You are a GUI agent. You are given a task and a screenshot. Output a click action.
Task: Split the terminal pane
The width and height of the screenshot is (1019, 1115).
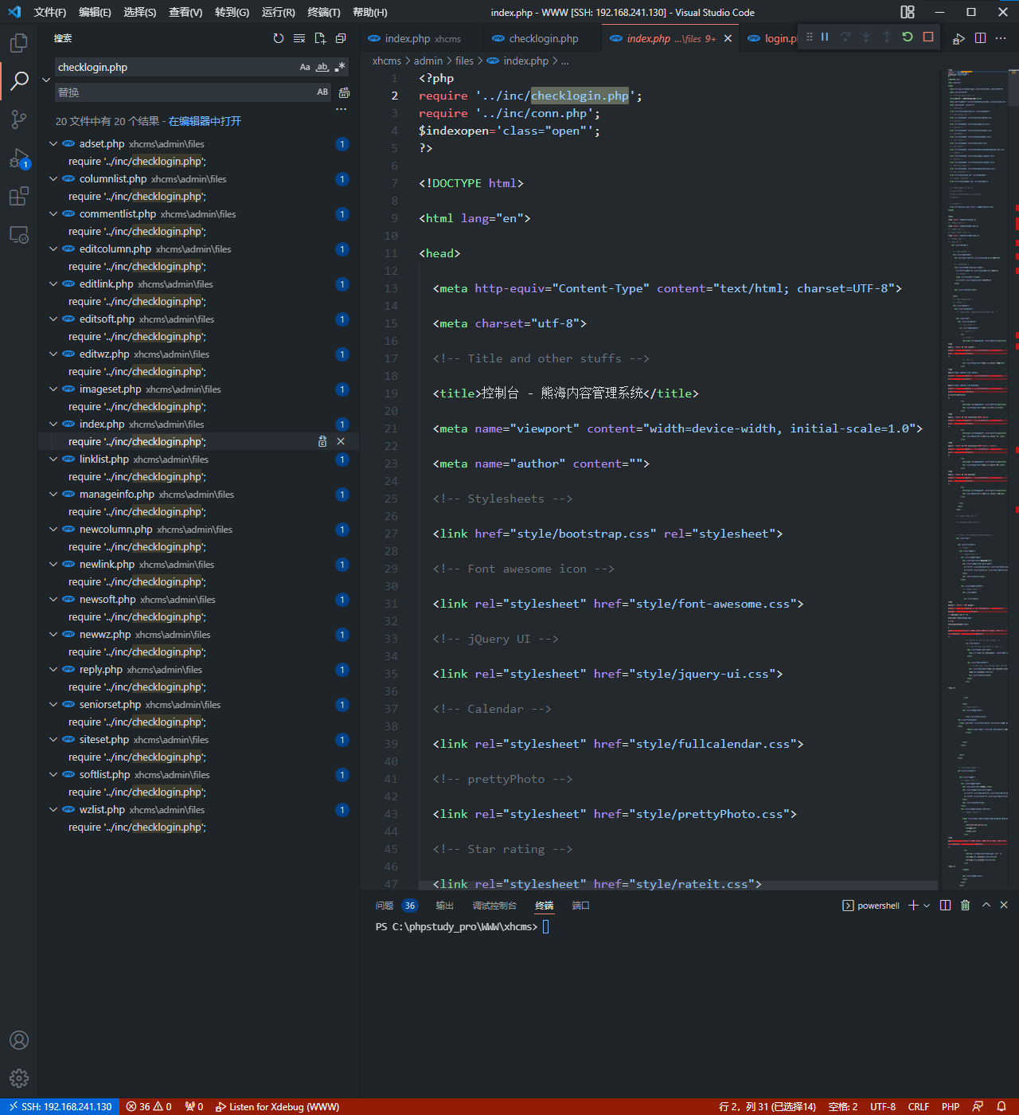pos(945,906)
